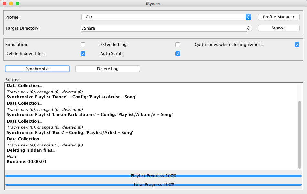Click the status log vertical scrollbar
This screenshot has width=307, height=194.
[x=300, y=135]
